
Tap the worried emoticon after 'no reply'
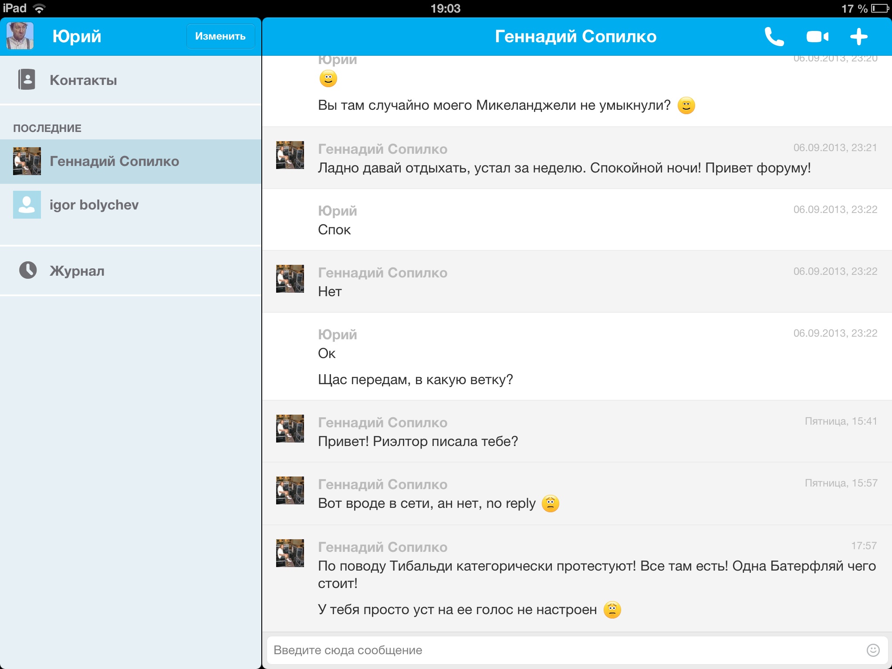click(550, 503)
